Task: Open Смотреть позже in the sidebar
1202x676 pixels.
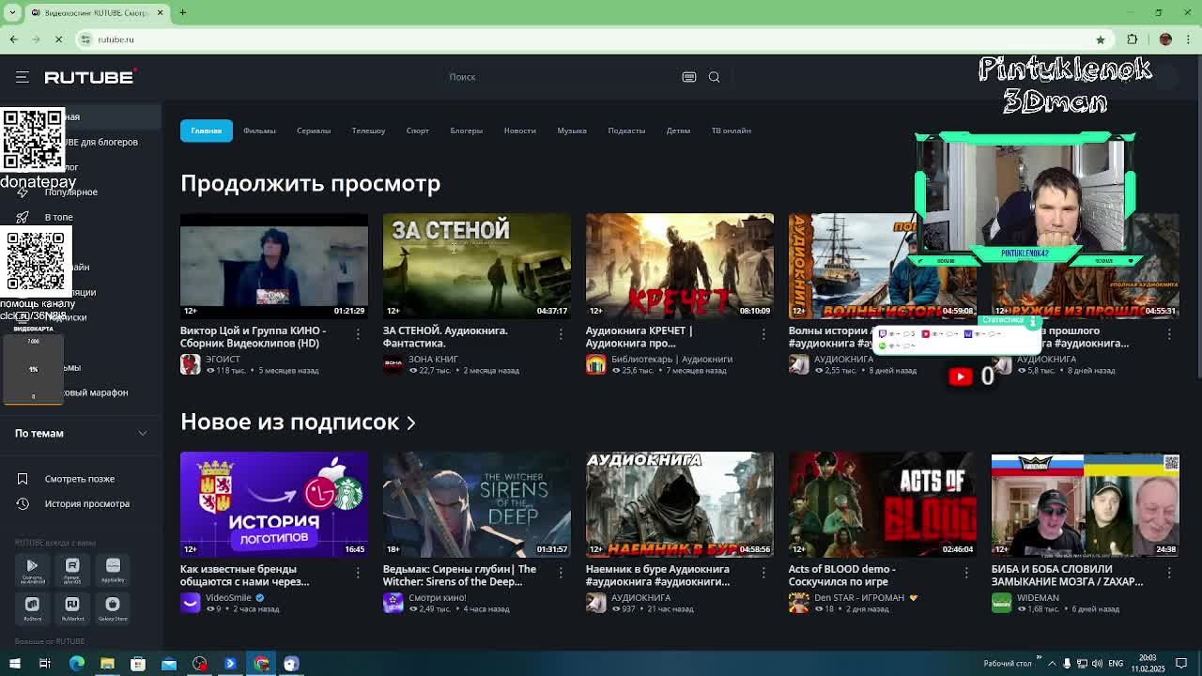Action: pos(81,479)
